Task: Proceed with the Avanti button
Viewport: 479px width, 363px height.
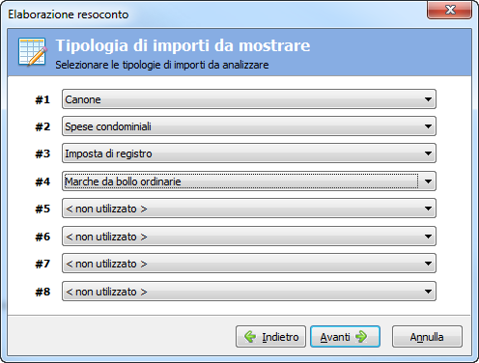Action: (345, 337)
